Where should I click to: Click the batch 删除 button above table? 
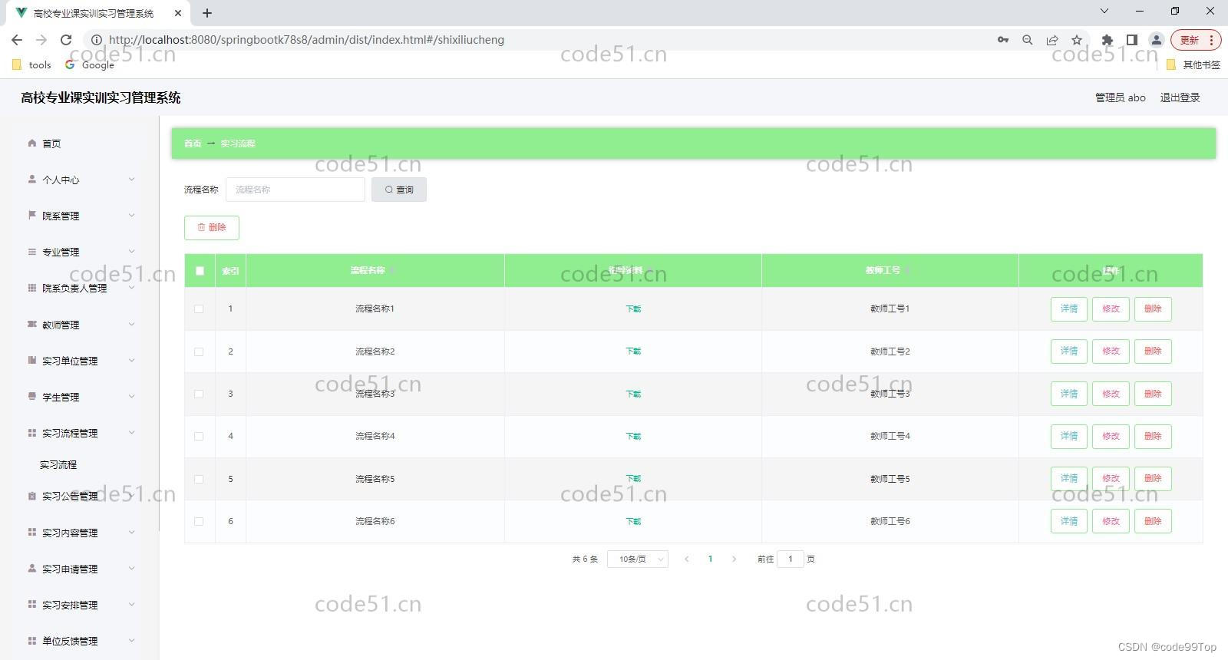[x=212, y=227]
